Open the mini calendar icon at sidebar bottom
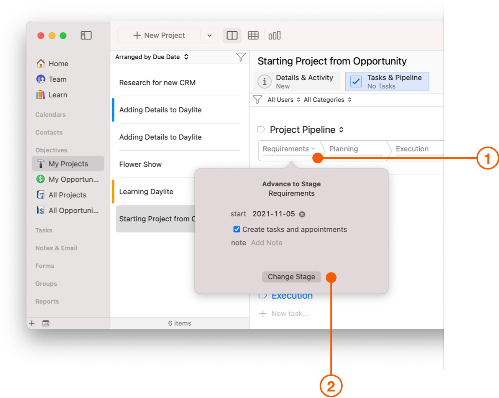 [46, 323]
